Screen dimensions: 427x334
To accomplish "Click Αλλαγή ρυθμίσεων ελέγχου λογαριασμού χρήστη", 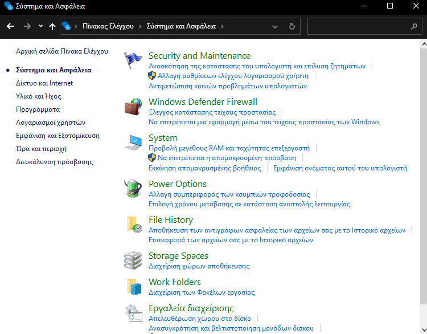I will click(x=233, y=76).
